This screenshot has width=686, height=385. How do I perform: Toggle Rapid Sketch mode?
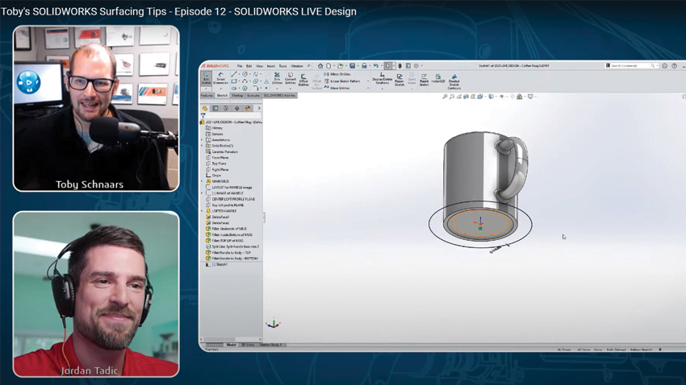click(424, 80)
